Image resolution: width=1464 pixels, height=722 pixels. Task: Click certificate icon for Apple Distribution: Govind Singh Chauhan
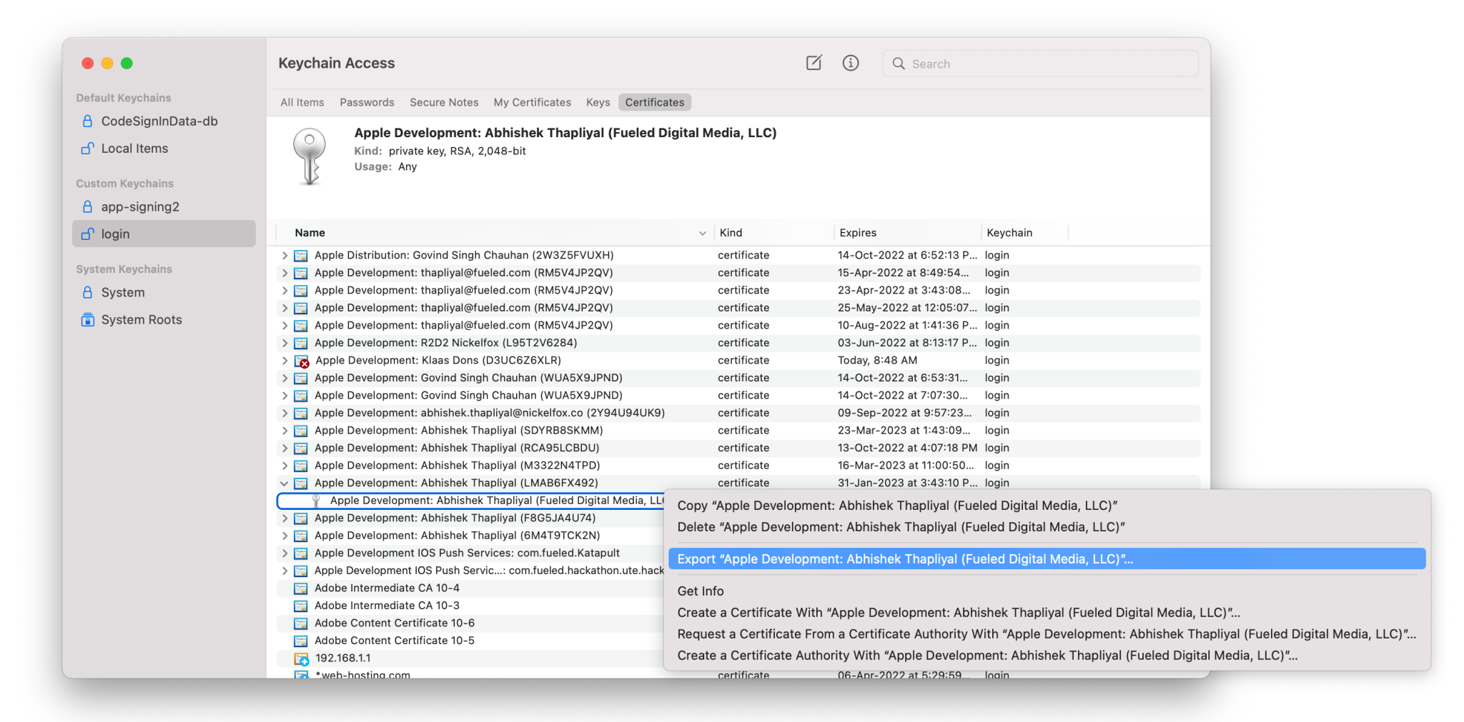(x=301, y=255)
